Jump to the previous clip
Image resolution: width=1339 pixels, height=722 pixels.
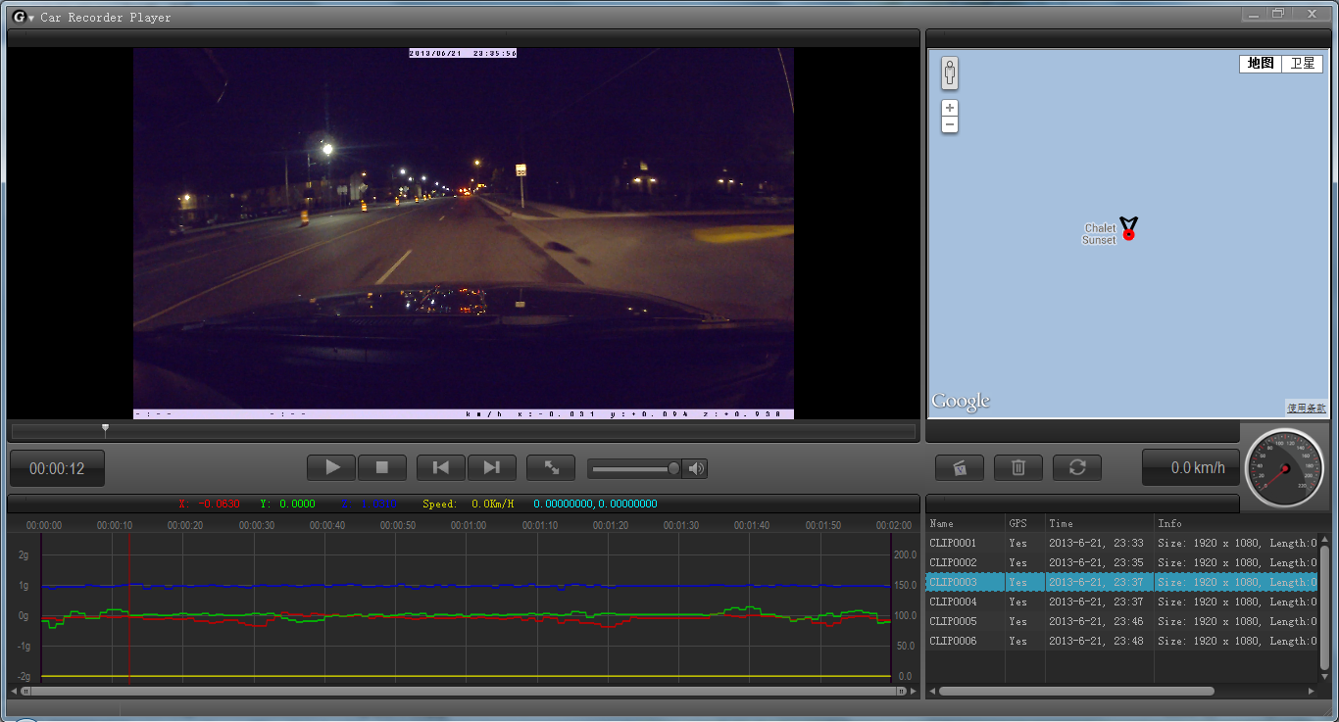(441, 468)
